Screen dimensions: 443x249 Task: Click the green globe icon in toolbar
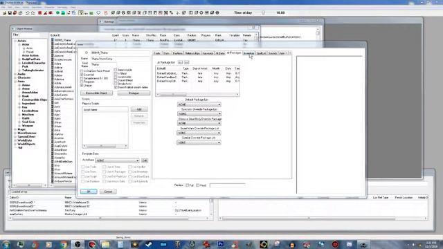57,12
